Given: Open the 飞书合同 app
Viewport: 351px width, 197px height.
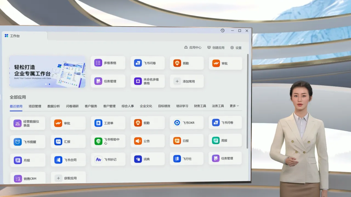Looking at the screenshot, I should coord(58,160).
